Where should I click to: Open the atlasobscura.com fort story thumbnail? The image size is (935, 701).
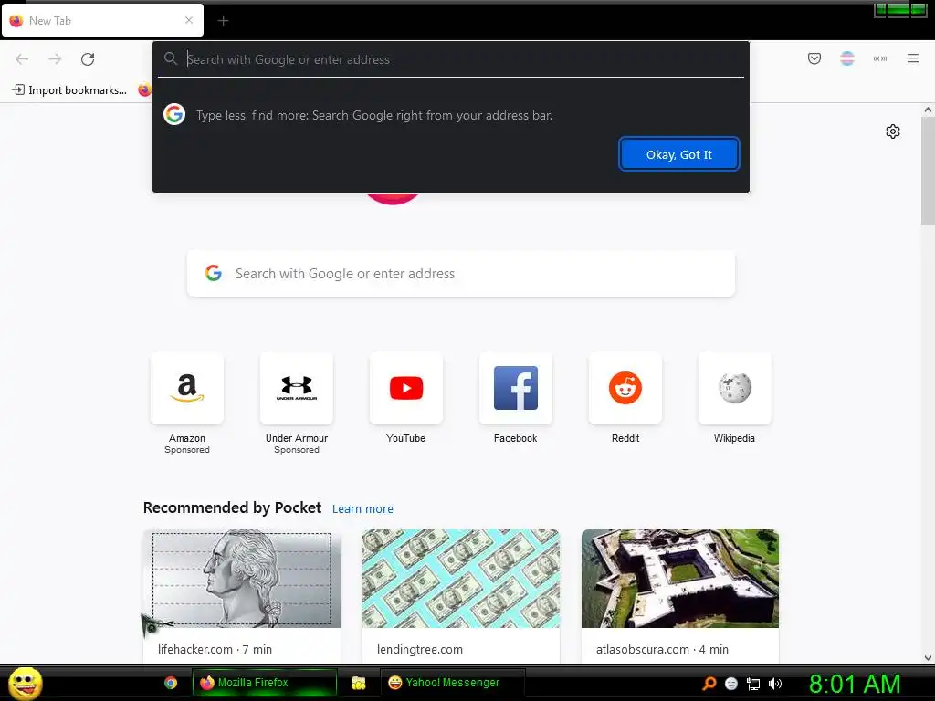[x=679, y=578]
